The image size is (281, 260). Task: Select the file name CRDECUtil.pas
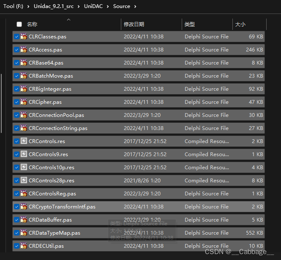pos(46,246)
